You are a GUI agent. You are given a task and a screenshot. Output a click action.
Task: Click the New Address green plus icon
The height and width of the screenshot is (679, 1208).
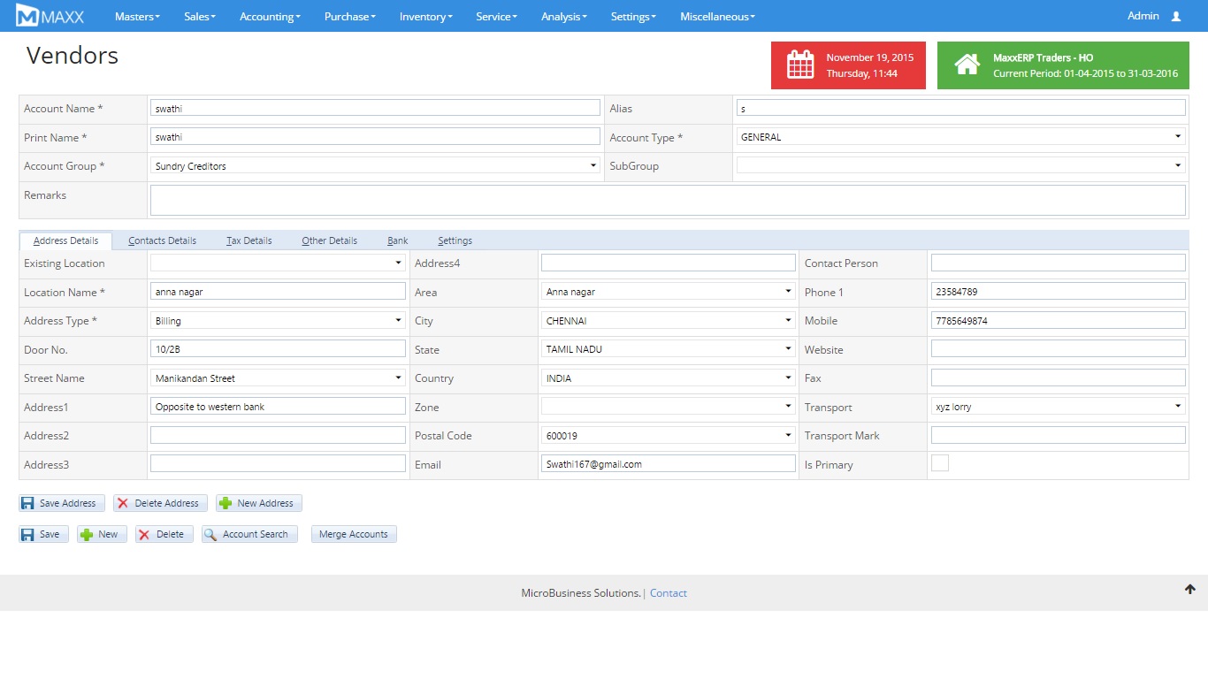pyautogui.click(x=226, y=503)
